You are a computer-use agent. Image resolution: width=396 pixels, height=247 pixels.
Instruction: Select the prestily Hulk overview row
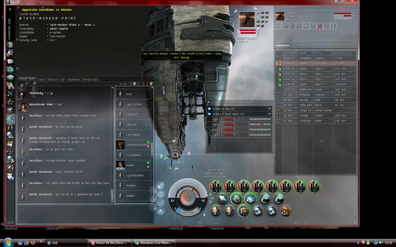click(316, 100)
